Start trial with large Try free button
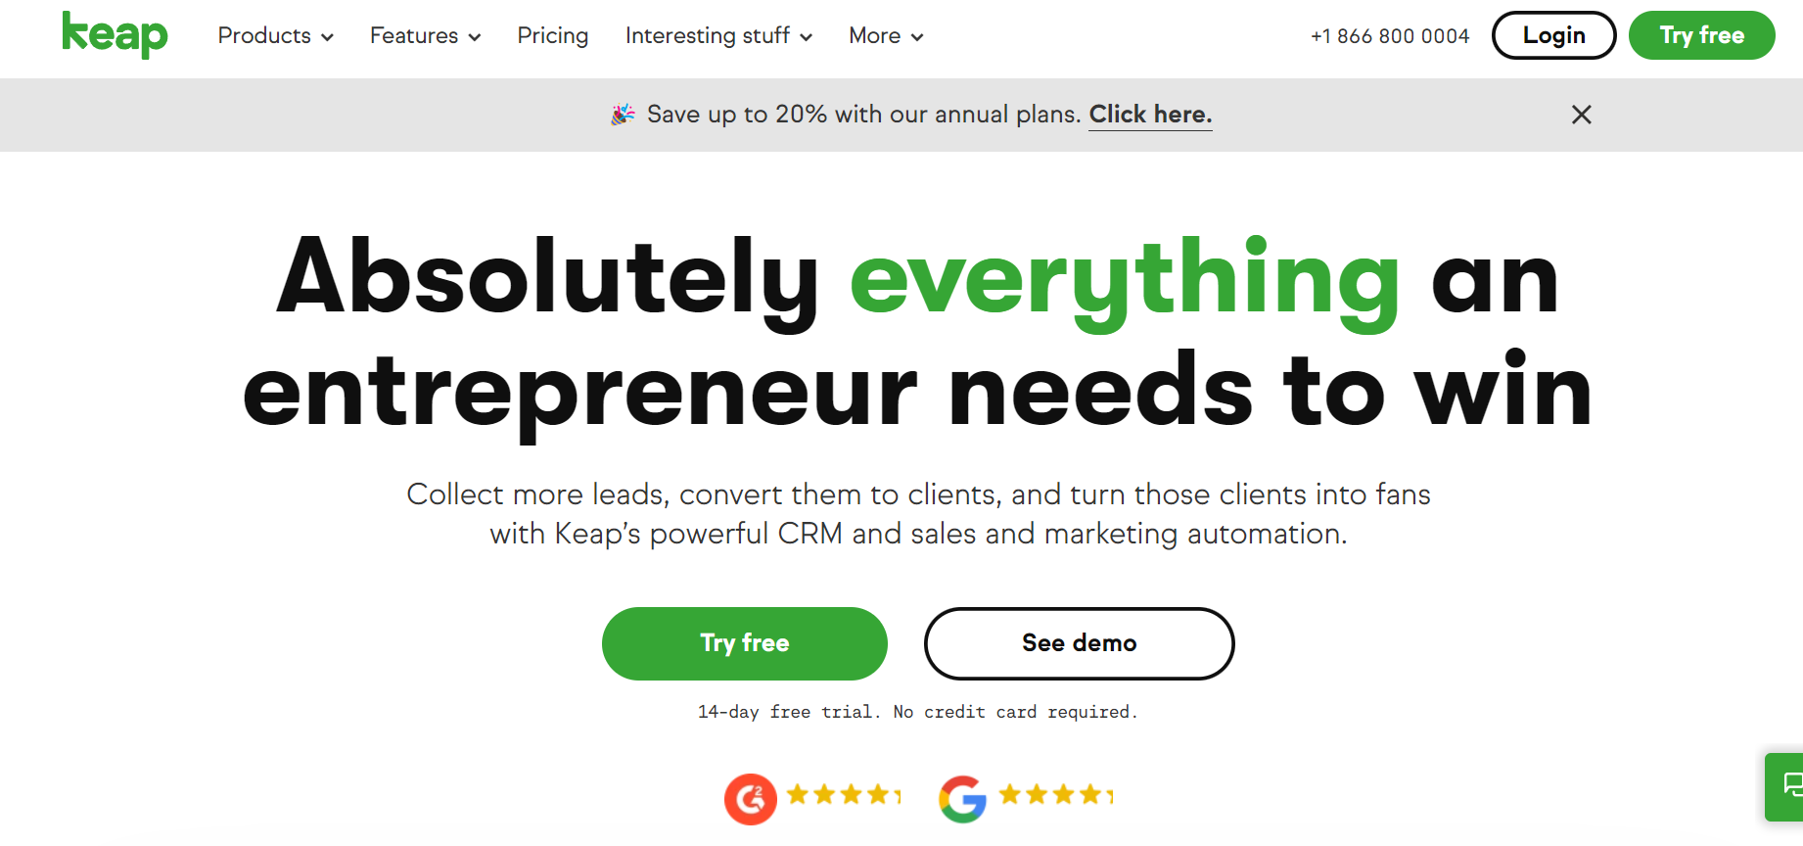 pos(745,643)
